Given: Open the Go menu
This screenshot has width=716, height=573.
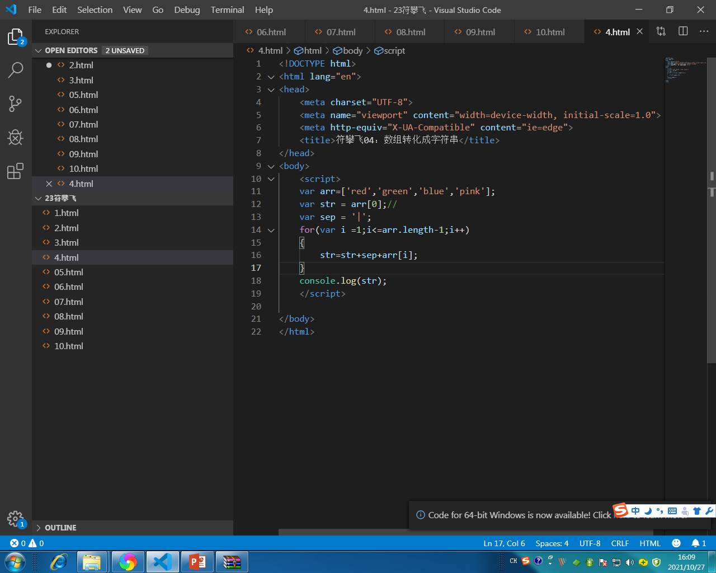Looking at the screenshot, I should pyautogui.click(x=158, y=10).
